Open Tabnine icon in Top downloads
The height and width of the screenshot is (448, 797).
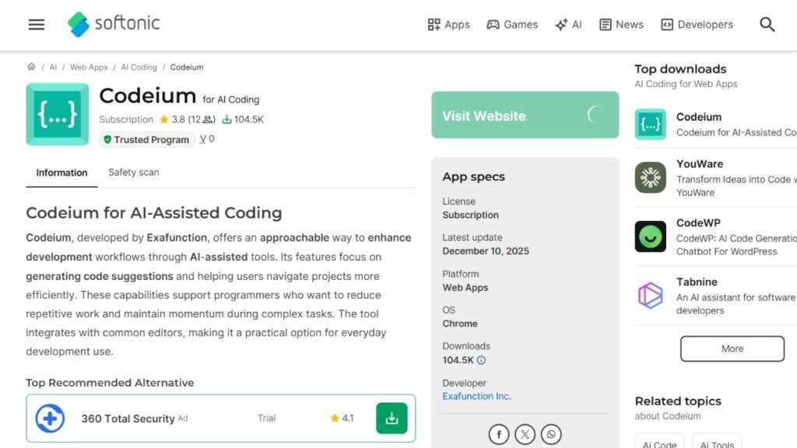coord(650,295)
